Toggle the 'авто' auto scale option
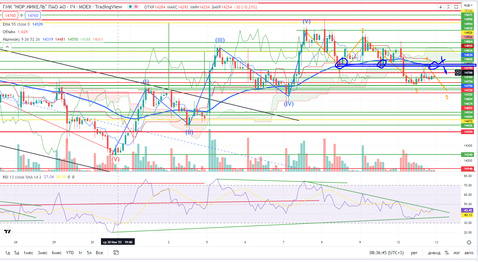 tap(469, 253)
